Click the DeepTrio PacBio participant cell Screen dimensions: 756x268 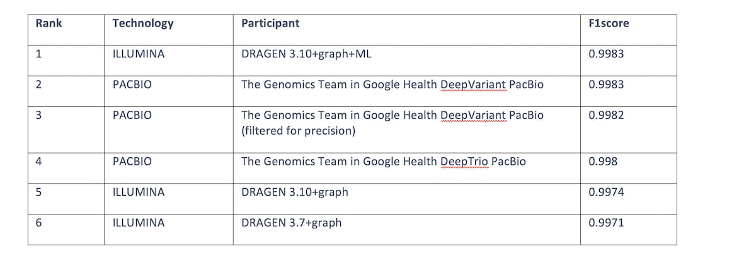pyautogui.click(x=383, y=162)
